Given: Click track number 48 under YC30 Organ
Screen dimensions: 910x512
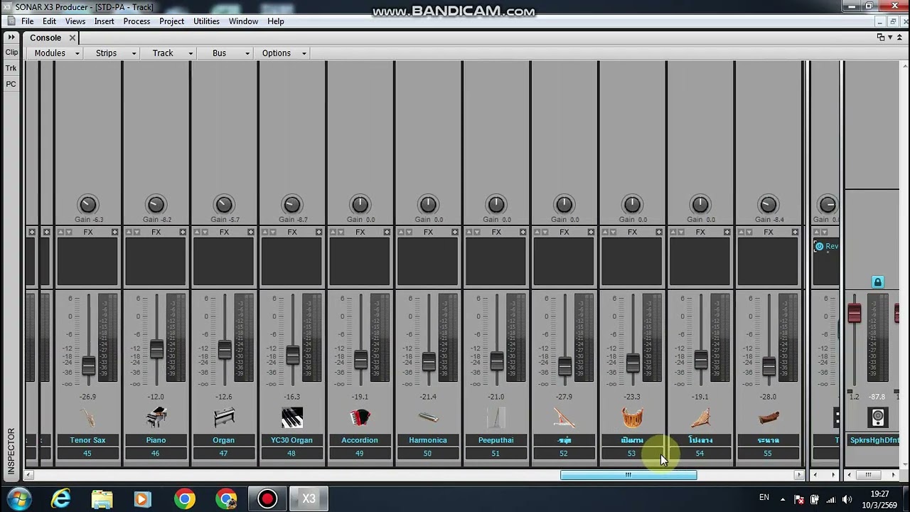Looking at the screenshot, I should pos(291,454).
